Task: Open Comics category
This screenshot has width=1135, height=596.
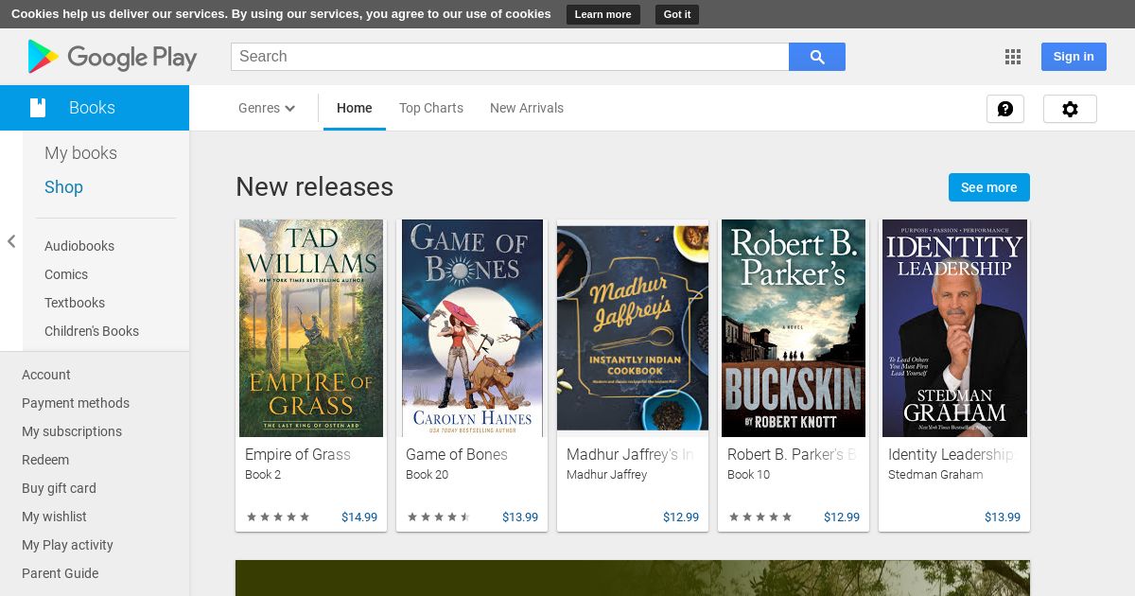Action: 66,274
